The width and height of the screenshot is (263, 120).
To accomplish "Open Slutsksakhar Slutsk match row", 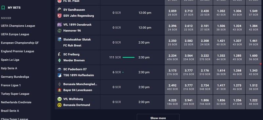I will [x=78, y=43].
